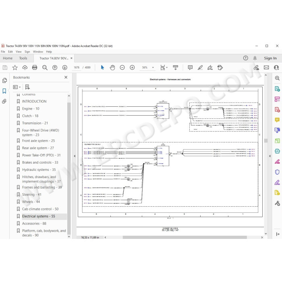
Task: Click the Sign In button
Action: pos(270,58)
